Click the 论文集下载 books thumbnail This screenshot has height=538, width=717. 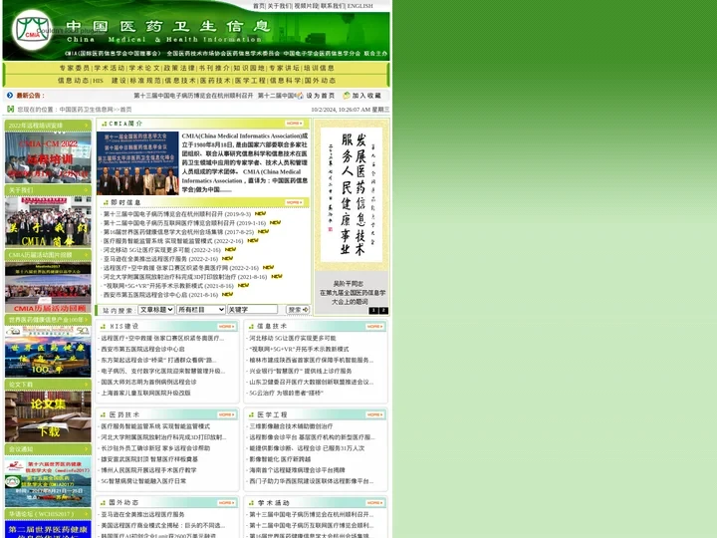click(x=48, y=416)
